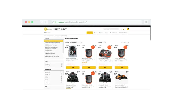173x108 pixels.
Task: Open the Подредени sort order dropdown
Action: click(76, 42)
